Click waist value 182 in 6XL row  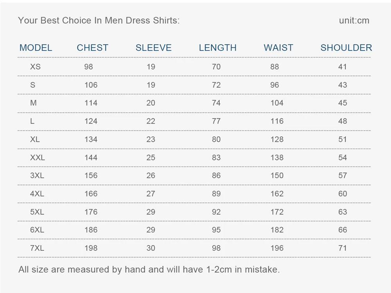277,230
